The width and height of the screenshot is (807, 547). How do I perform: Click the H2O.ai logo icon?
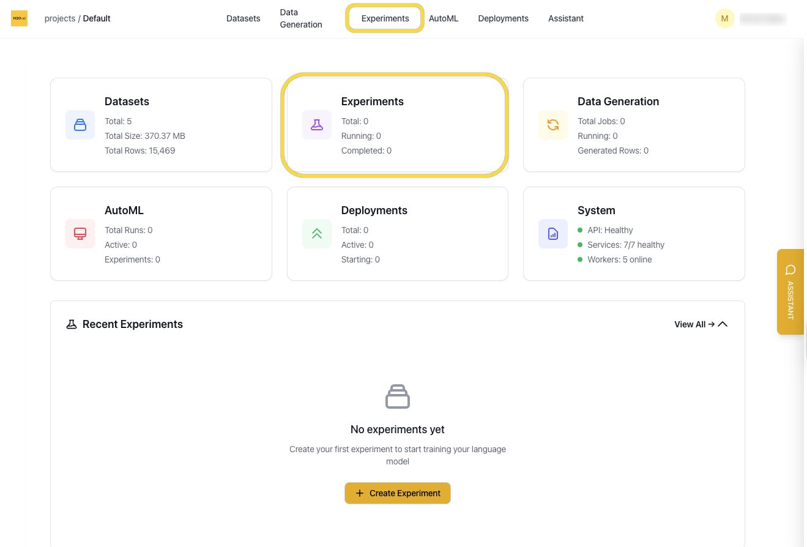coord(19,18)
